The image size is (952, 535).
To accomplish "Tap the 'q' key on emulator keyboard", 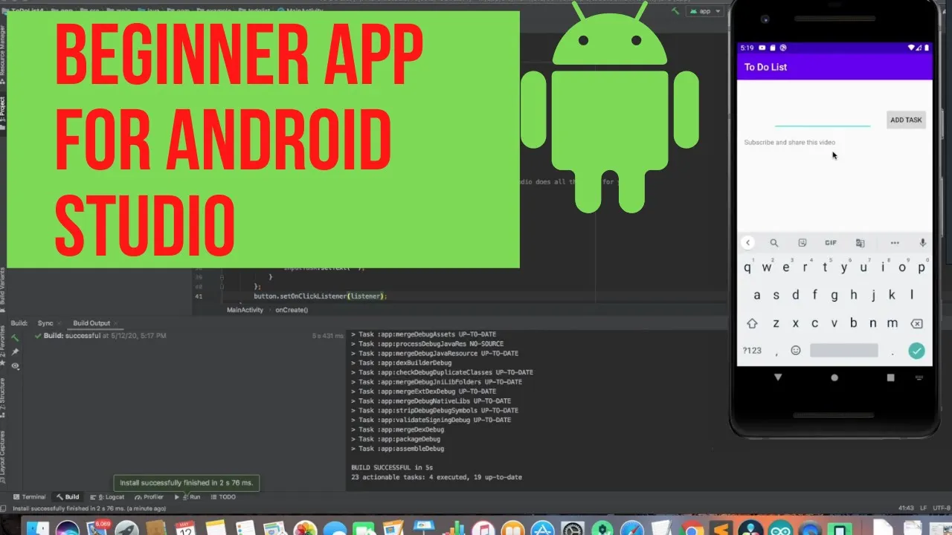I will (747, 267).
